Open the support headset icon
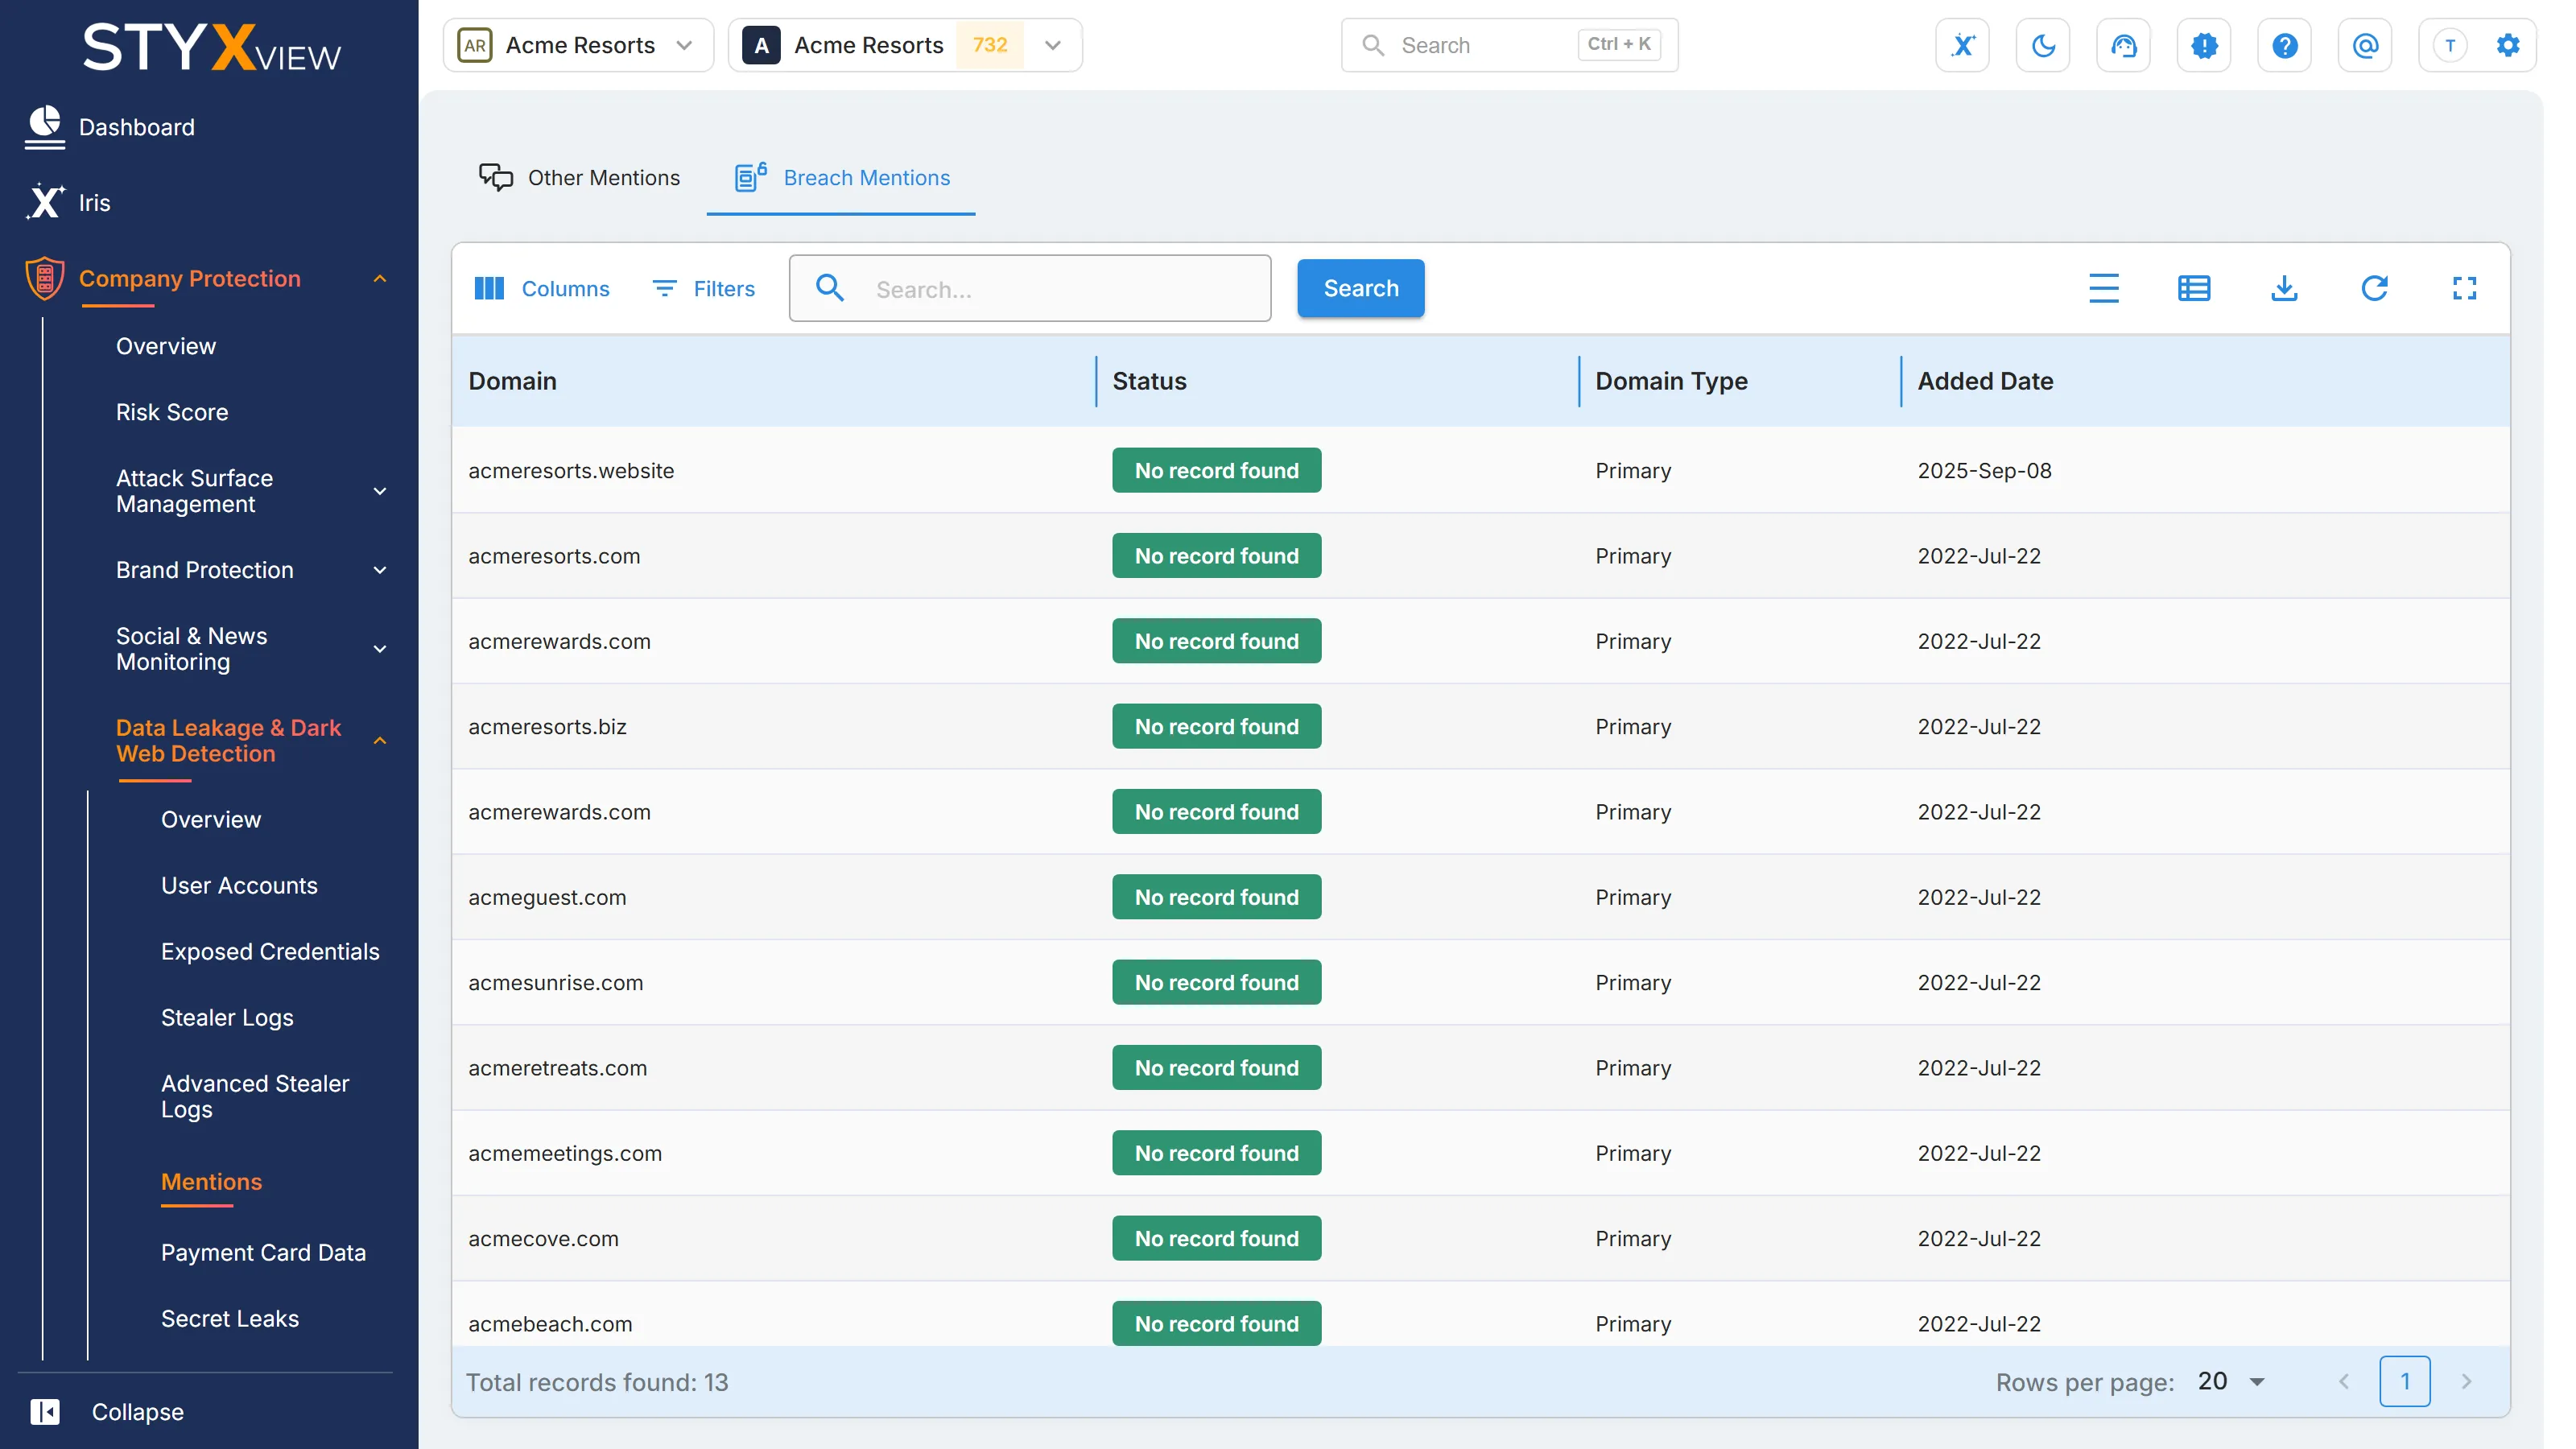This screenshot has height=1449, width=2576. (2124, 45)
